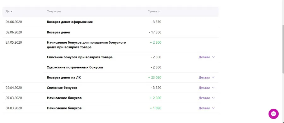Expand details for Возврат денег на ЛК
This screenshot has height=123, width=284.
pos(207,77)
